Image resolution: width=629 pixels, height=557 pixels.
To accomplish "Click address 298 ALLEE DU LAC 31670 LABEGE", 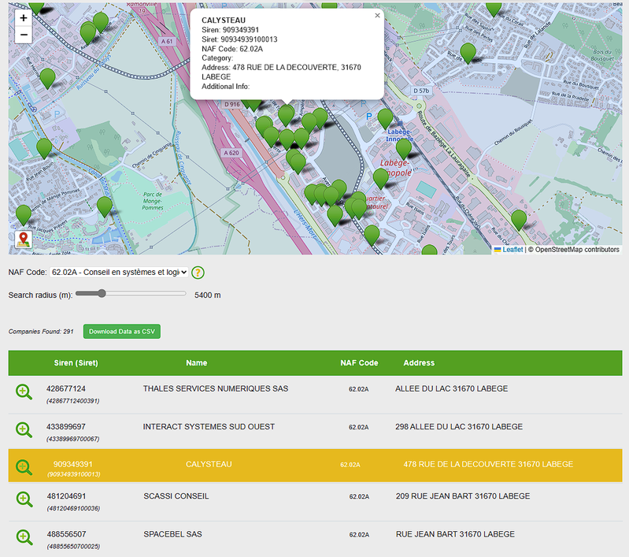I will (459, 427).
